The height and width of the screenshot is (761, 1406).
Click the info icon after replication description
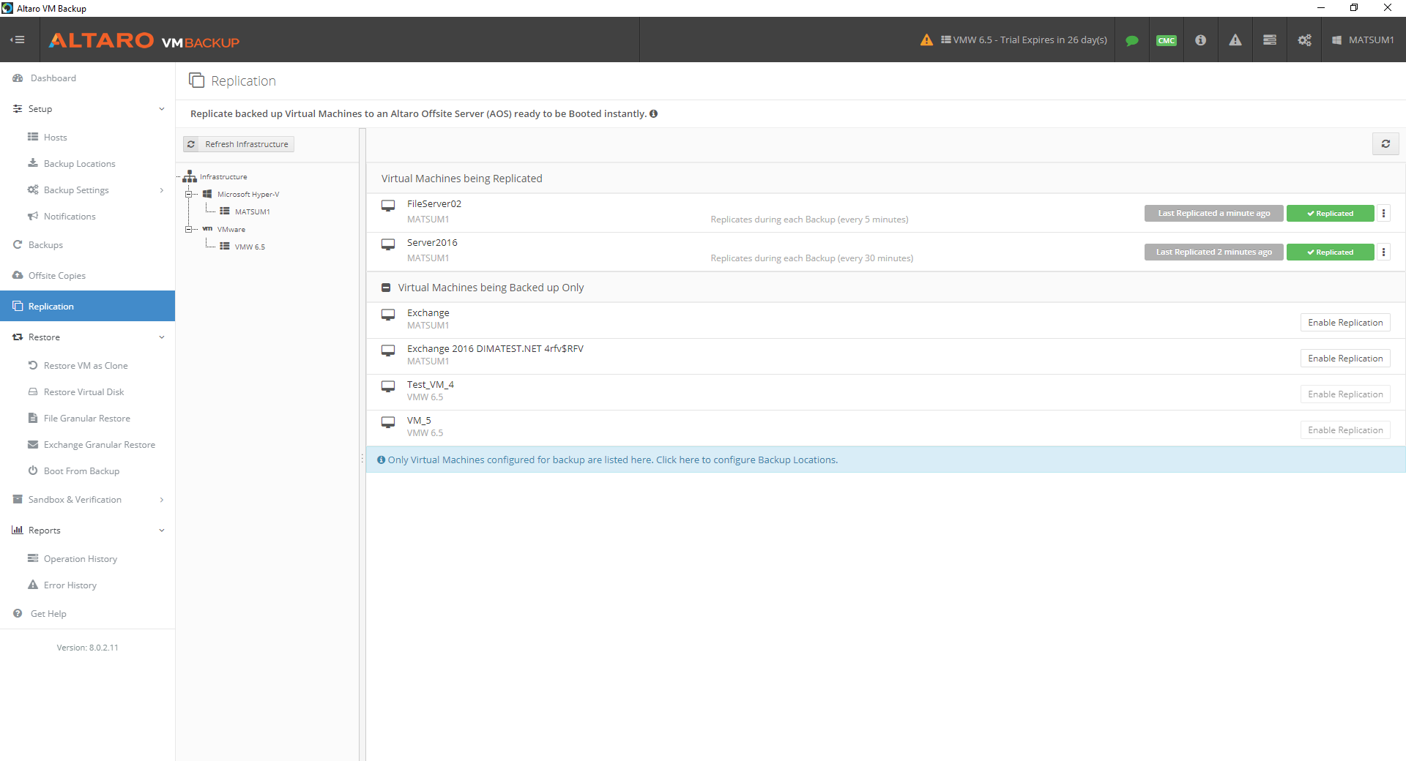point(653,113)
